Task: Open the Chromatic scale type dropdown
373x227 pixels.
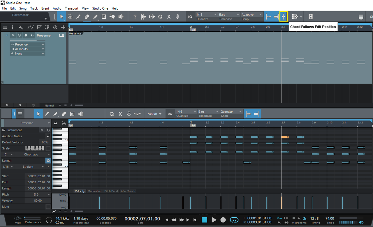Action: (x=33, y=155)
